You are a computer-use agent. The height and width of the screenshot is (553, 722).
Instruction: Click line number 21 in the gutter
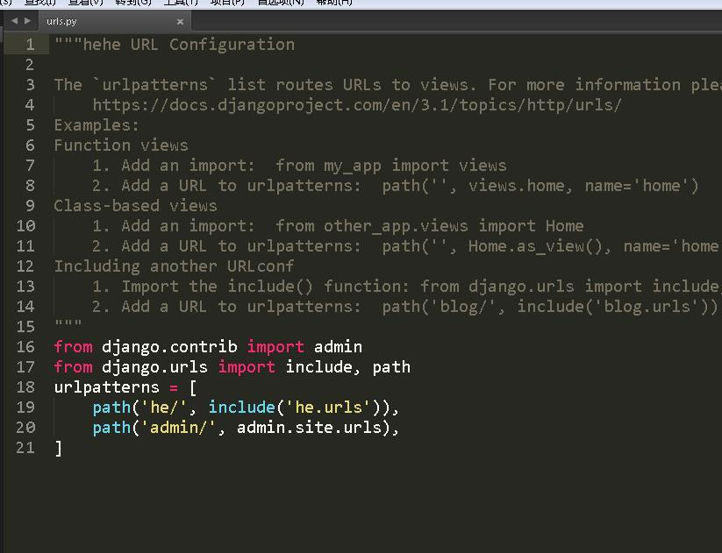[25, 448]
